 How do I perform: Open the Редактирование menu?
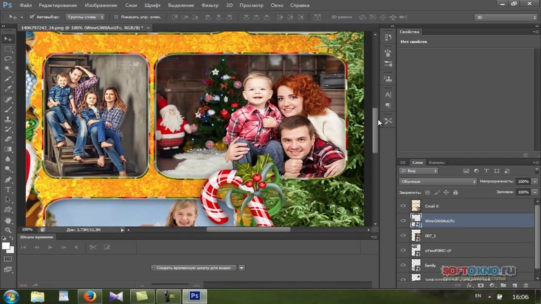coord(58,5)
